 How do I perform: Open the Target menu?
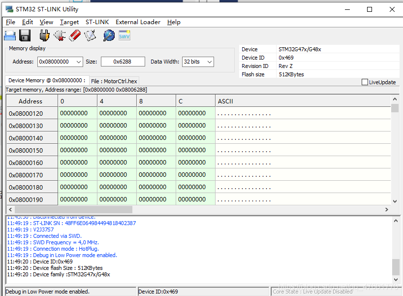click(x=69, y=22)
